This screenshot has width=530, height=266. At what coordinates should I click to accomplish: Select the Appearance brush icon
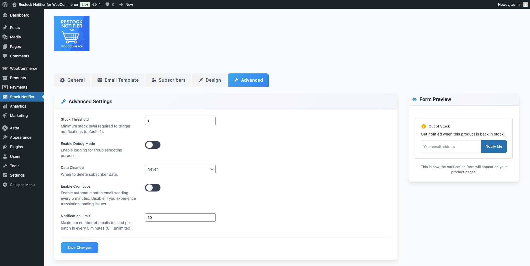5,137
